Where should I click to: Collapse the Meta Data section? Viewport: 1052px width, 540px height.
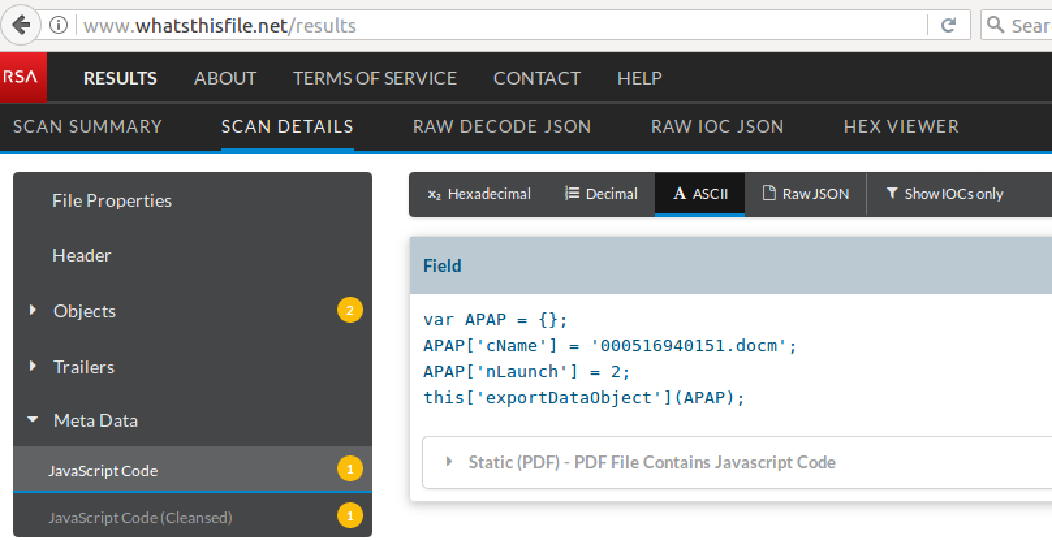pos(33,420)
